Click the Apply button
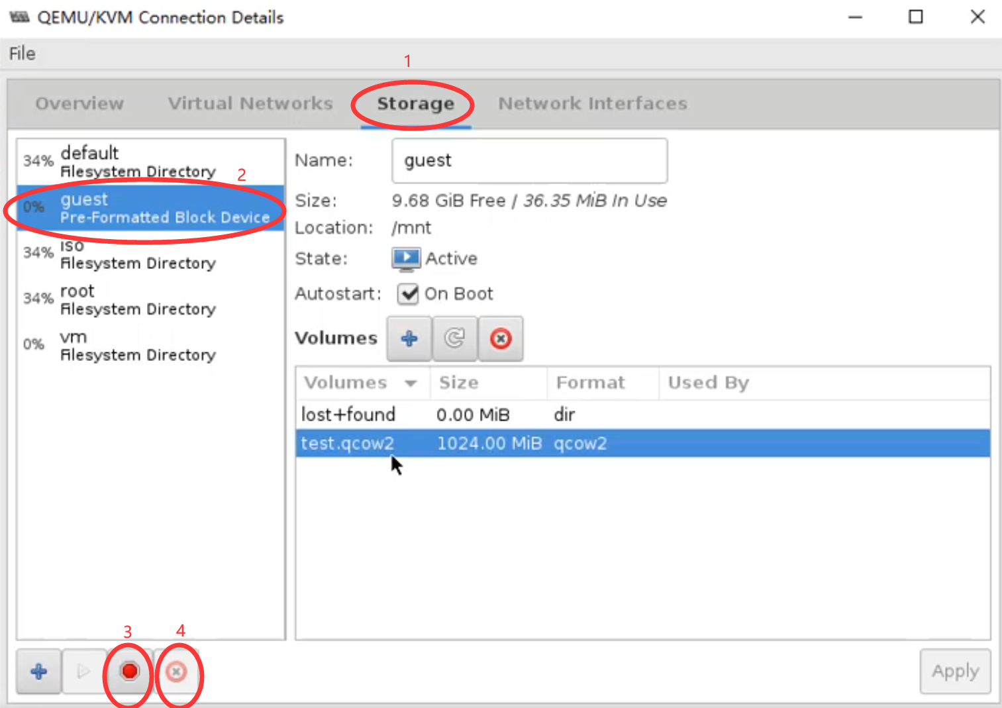This screenshot has height=708, width=1002. click(954, 671)
